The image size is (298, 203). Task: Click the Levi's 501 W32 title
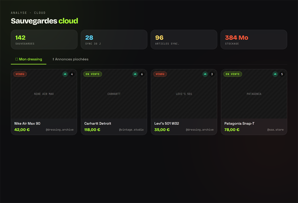tap(167, 123)
